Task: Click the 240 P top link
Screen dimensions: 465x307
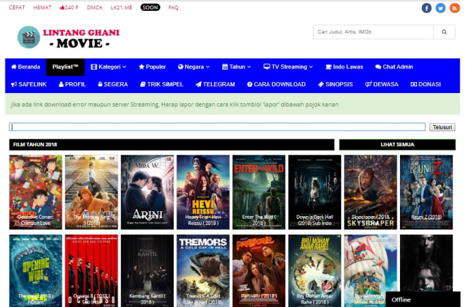Action: (x=69, y=8)
